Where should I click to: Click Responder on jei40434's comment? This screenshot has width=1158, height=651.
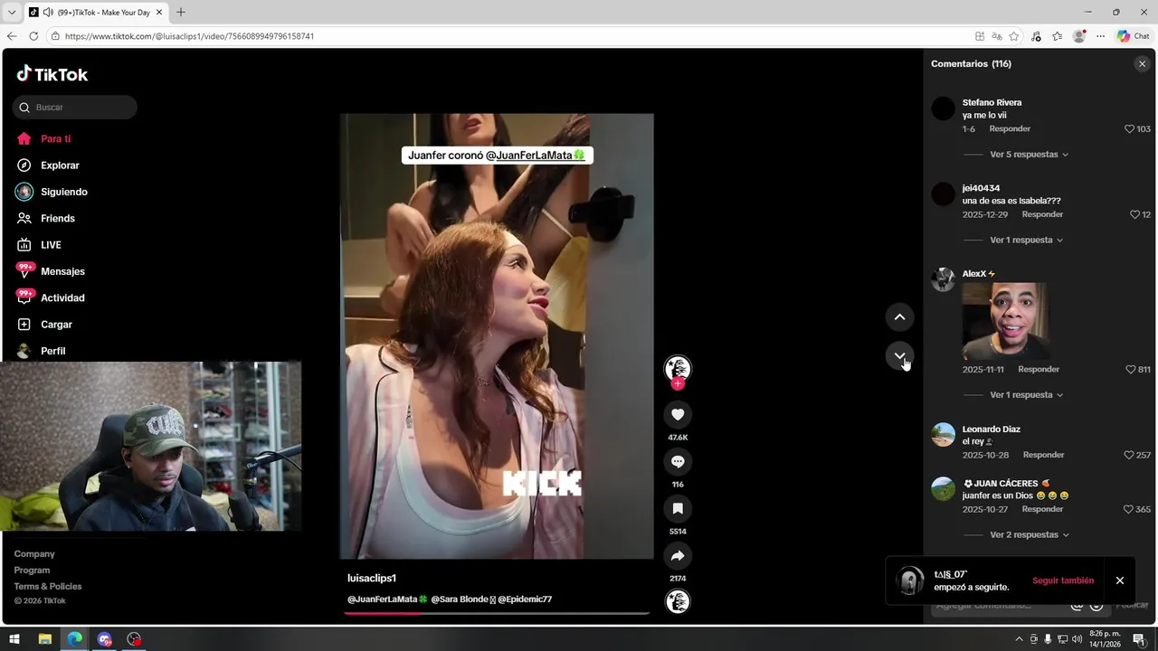[x=1042, y=214]
